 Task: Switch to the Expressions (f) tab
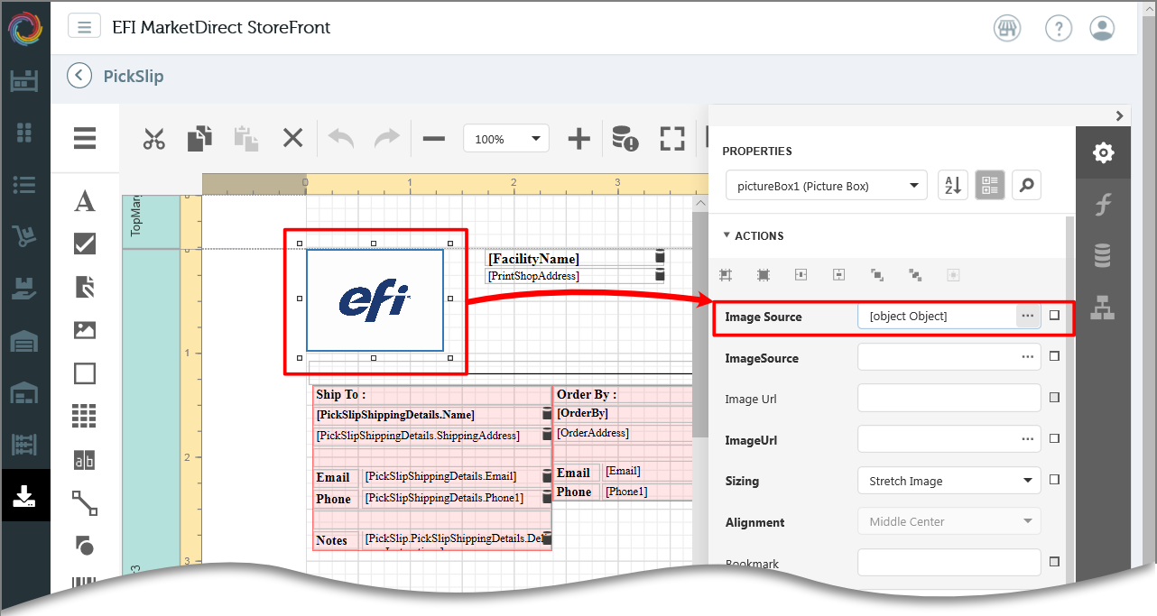tap(1102, 205)
